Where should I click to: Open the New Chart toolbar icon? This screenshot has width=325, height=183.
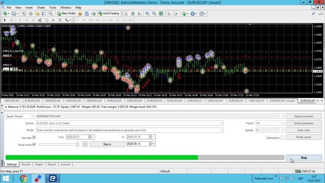coord(5,14)
